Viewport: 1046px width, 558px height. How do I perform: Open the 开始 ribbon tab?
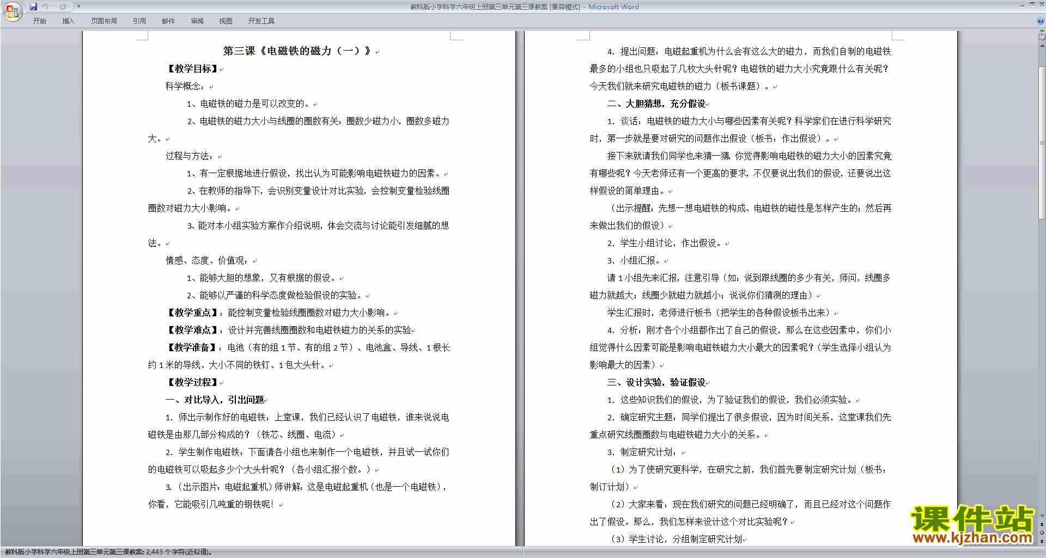click(x=40, y=21)
